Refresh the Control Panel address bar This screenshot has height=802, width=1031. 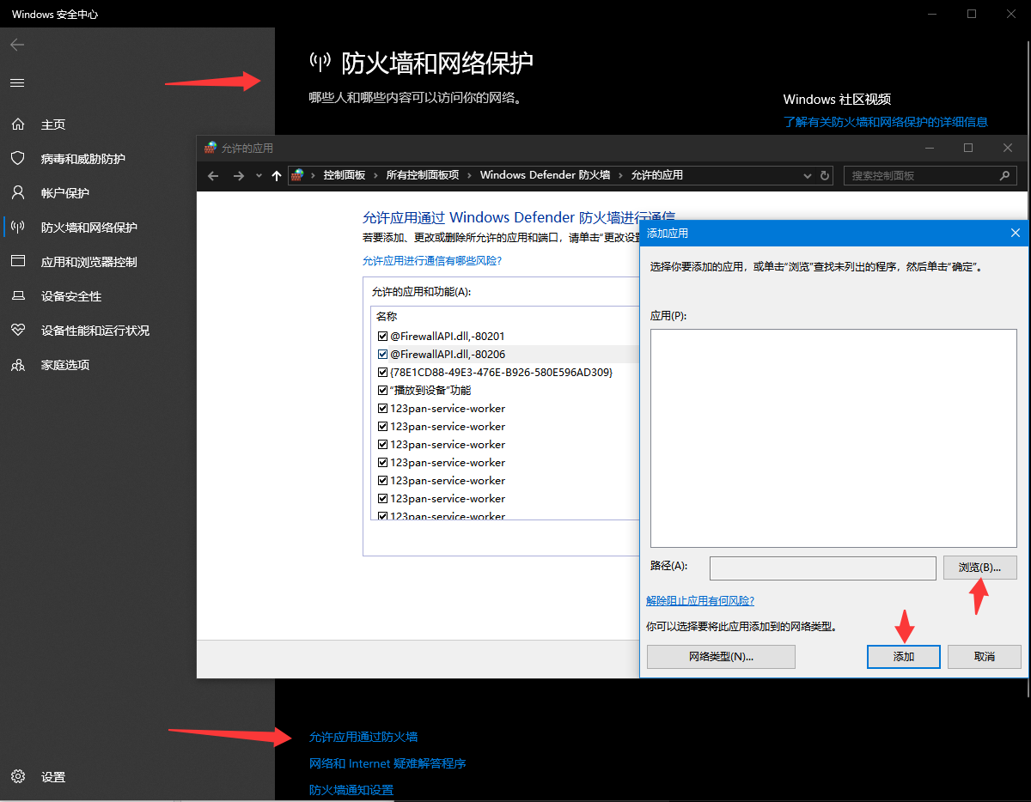click(826, 175)
